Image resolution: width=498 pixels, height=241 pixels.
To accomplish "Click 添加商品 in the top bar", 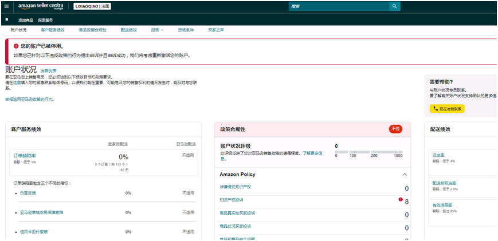I will click(x=25, y=20).
